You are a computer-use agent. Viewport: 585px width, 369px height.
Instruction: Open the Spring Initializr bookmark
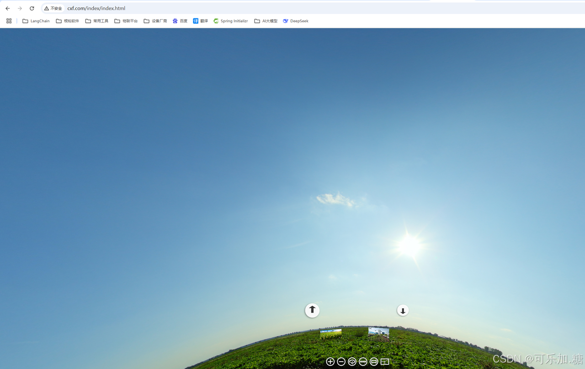pos(231,21)
